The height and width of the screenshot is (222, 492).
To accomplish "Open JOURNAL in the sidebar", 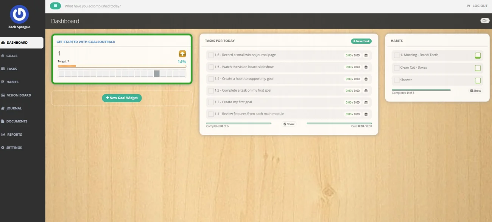I will [22, 108].
